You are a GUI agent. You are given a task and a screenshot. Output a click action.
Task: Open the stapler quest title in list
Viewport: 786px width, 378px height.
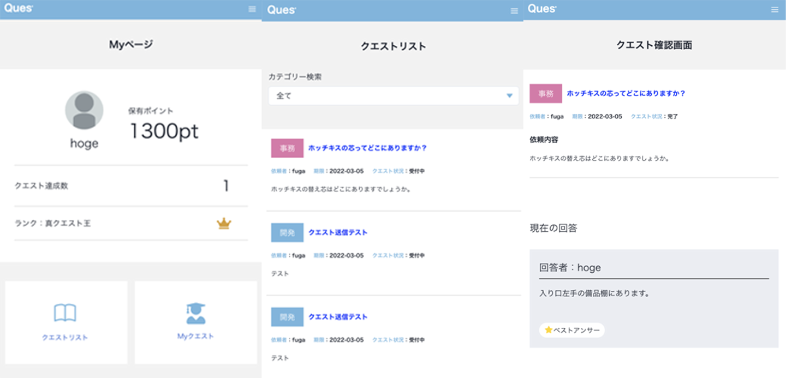click(367, 148)
